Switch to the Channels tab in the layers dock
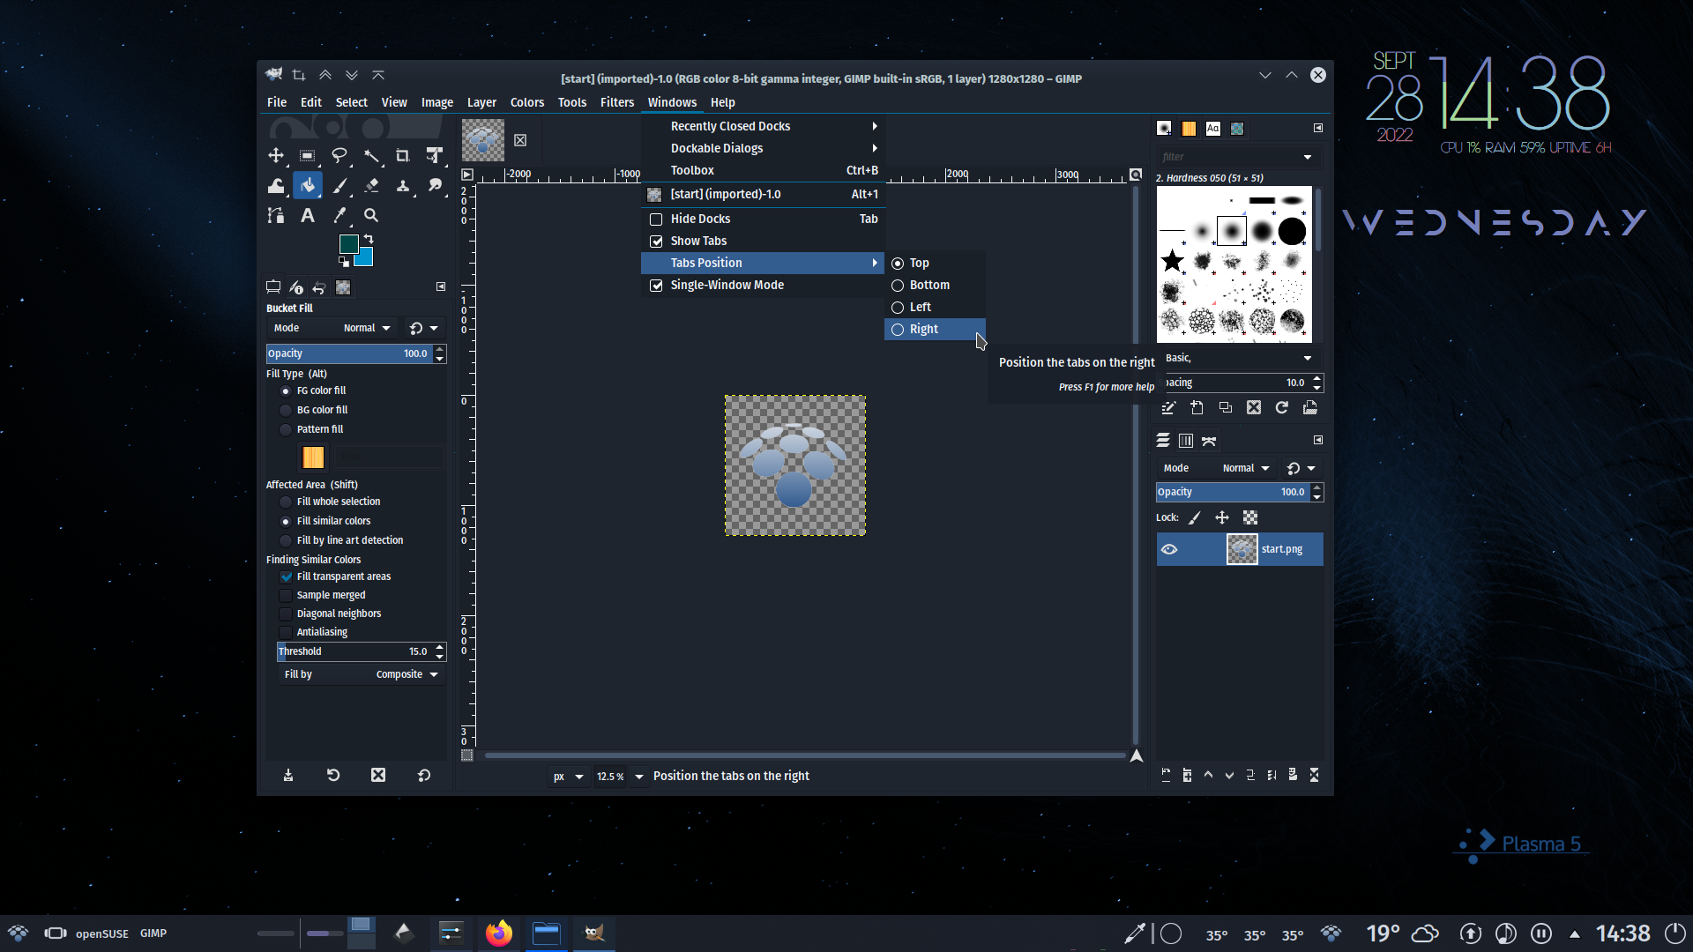The height and width of the screenshot is (952, 1693). (1186, 441)
